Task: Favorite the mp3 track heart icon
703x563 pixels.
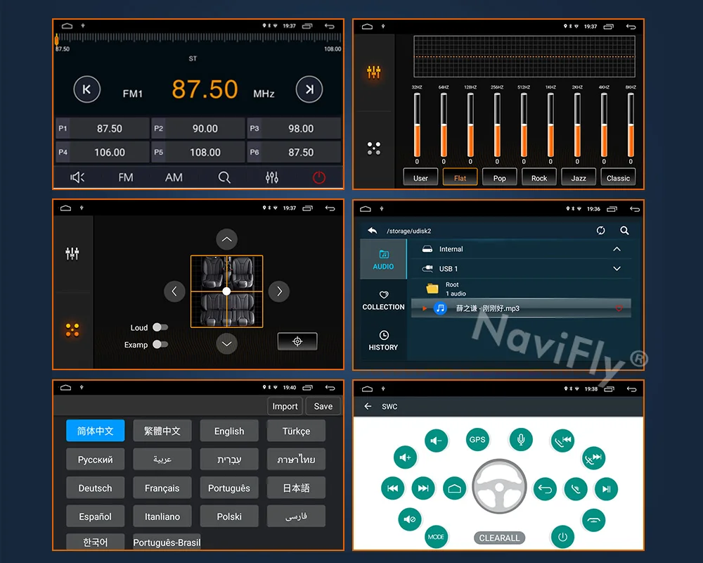Action: 619,308
